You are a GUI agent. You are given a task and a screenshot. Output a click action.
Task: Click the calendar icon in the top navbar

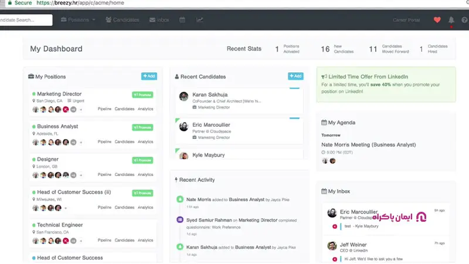pyautogui.click(x=182, y=20)
